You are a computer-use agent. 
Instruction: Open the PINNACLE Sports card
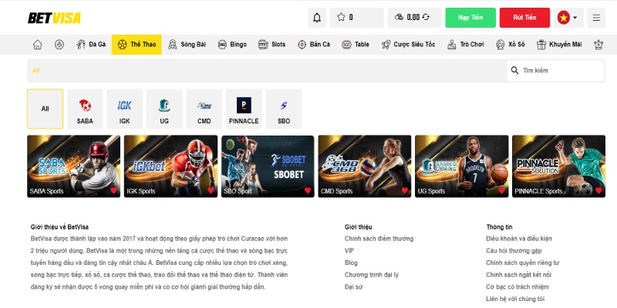558,166
